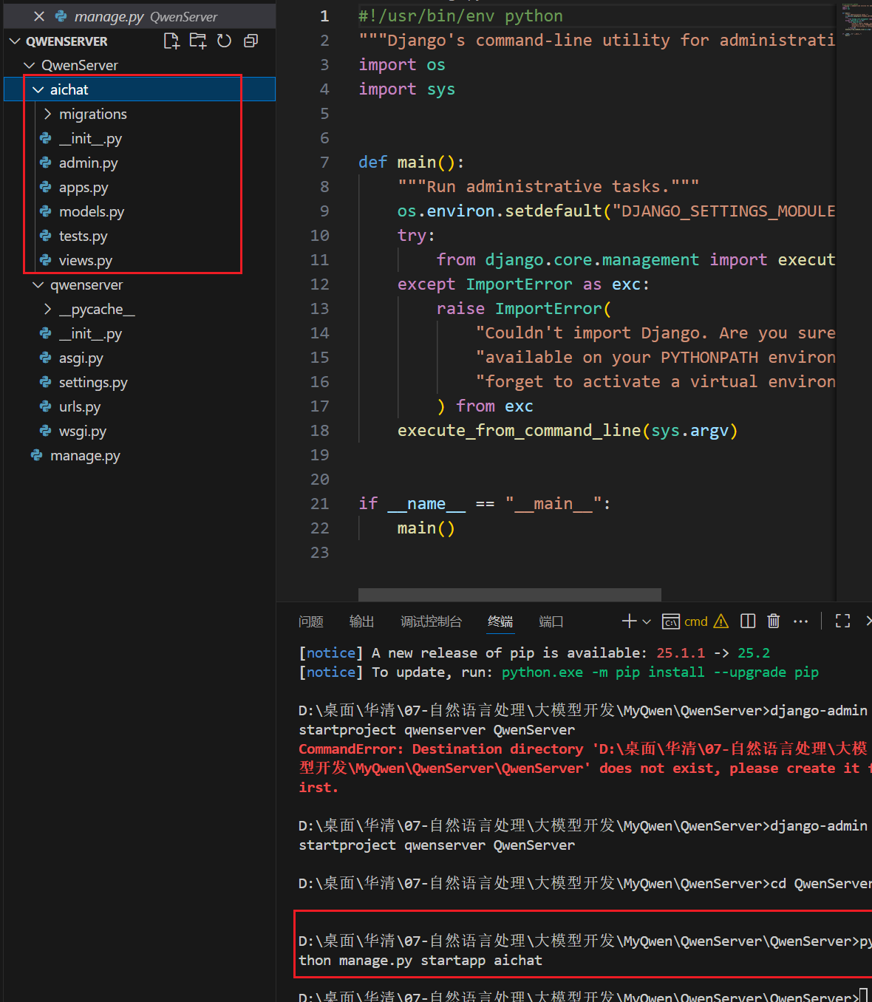872x1002 pixels.
Task: Switch to the 调试控制台 tab
Action: (x=431, y=621)
